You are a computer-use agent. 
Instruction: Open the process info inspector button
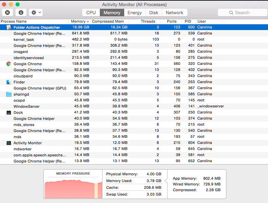coord(21,12)
